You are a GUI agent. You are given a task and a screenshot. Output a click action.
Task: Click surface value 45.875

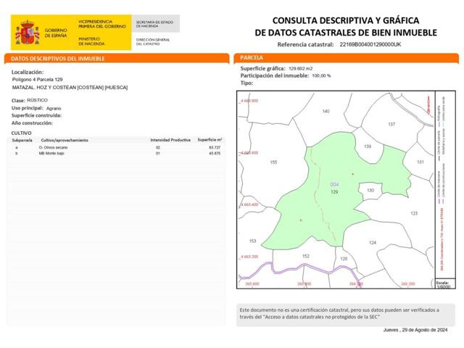click(215, 153)
